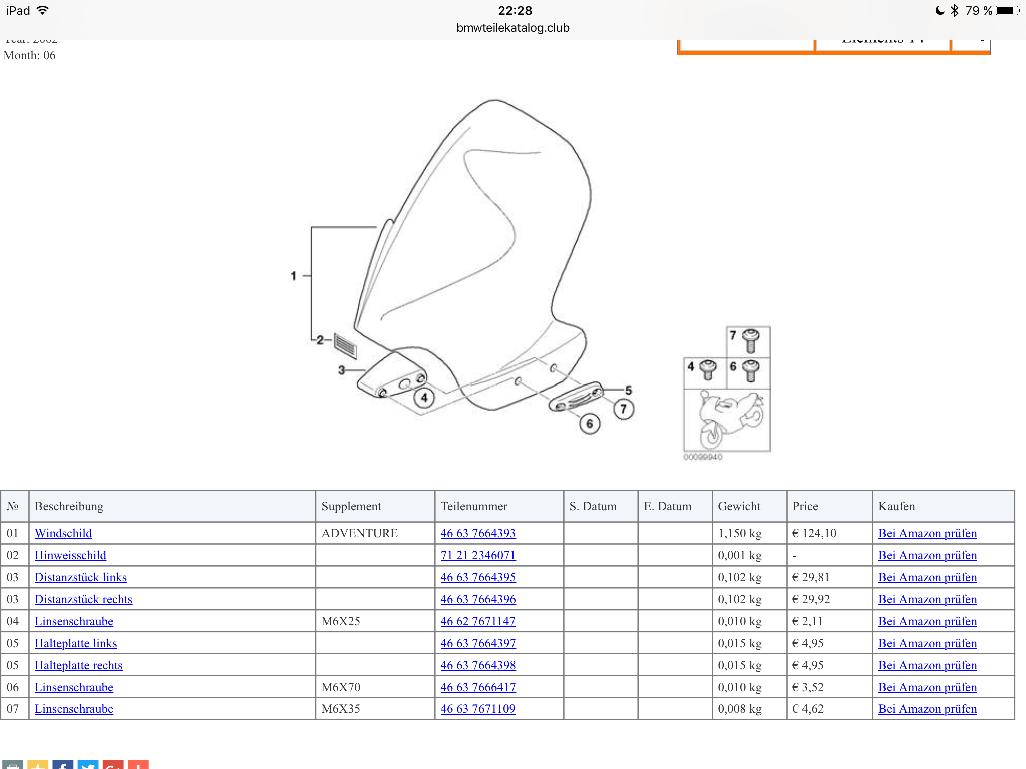
Task: Click circled number 7 in diagram
Action: [624, 409]
